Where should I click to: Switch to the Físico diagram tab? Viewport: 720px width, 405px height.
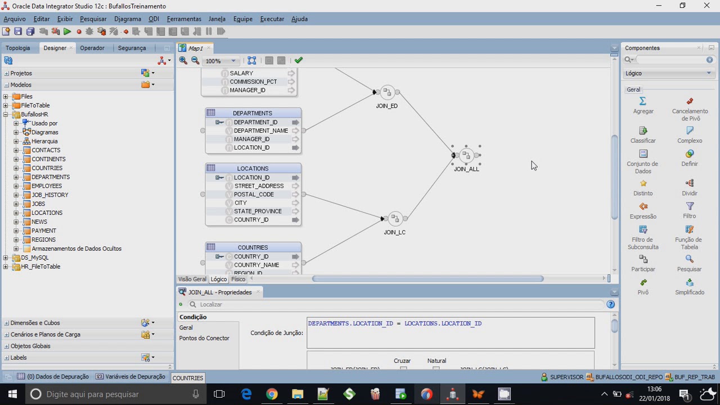click(x=238, y=279)
